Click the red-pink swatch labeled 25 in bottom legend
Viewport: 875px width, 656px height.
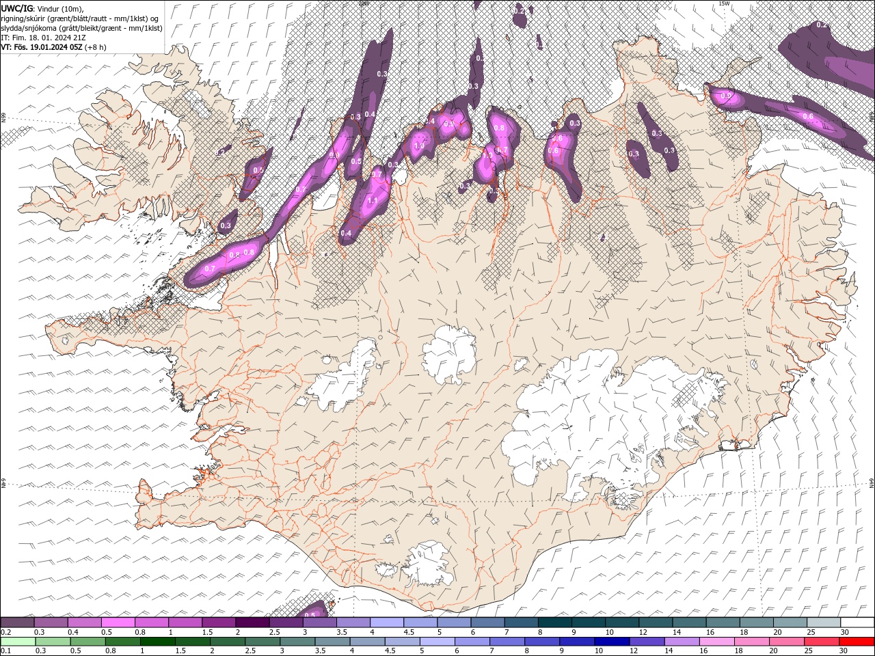coord(821,642)
